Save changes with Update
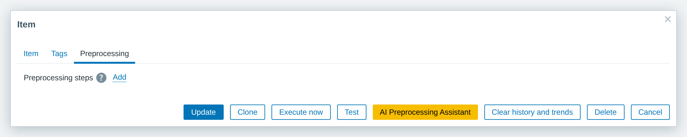687x137 pixels. coord(204,112)
